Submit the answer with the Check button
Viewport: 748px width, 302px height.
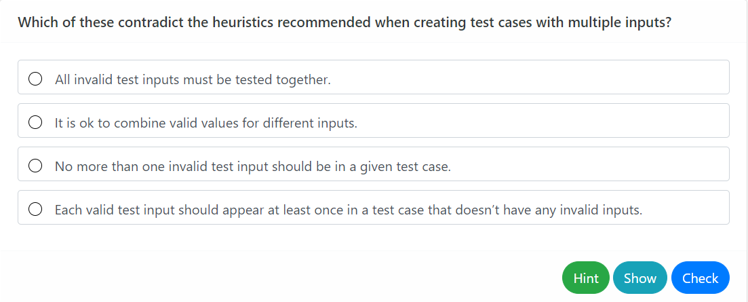click(x=700, y=278)
